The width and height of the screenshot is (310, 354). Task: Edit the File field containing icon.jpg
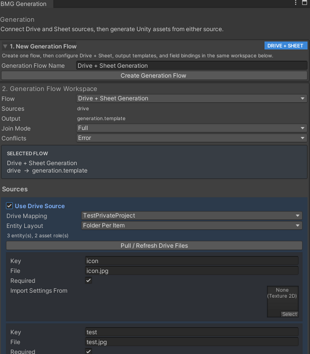click(192, 271)
